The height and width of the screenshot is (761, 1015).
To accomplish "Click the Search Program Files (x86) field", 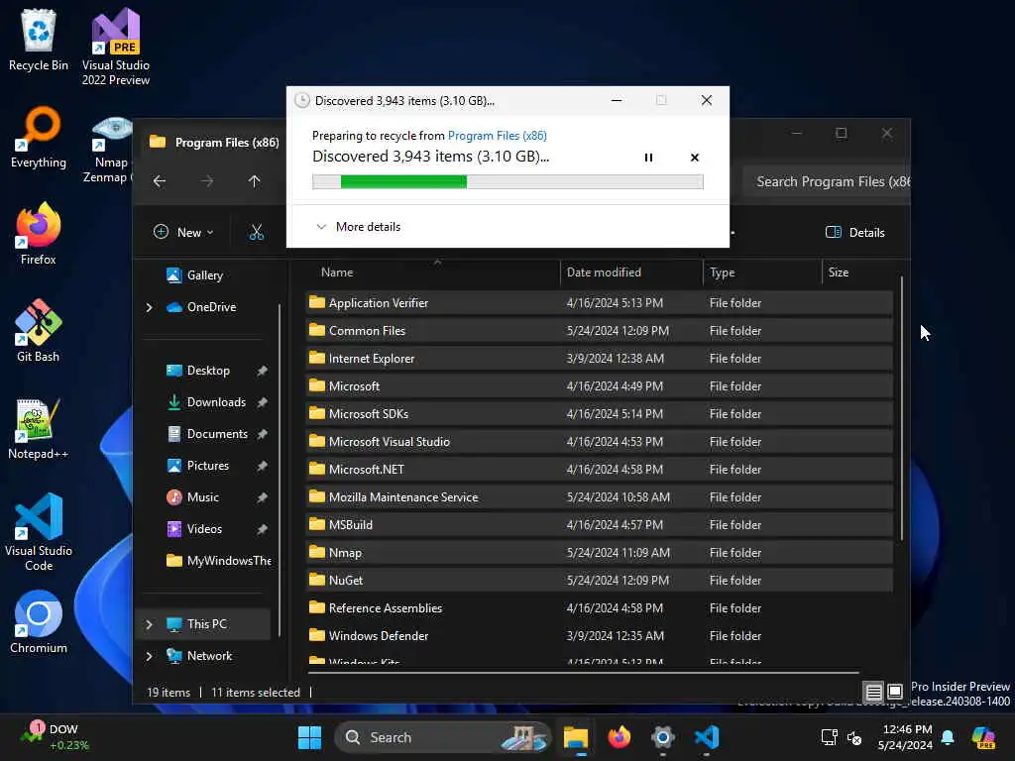I will (x=827, y=182).
